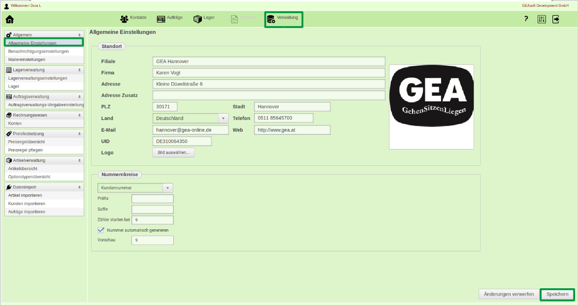Screen dimensions: 578x305
Task: Click the Bild auswählen button
Action: [174, 152]
